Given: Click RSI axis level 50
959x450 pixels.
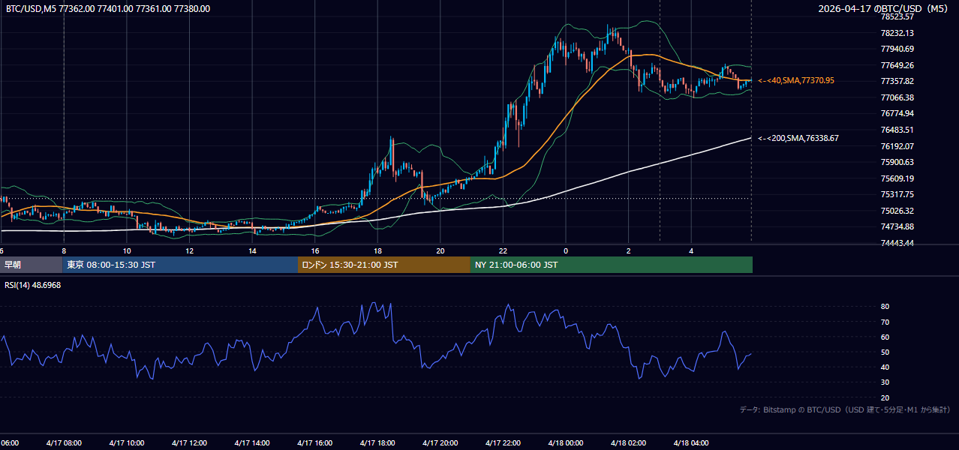Looking at the screenshot, I should coord(885,352).
